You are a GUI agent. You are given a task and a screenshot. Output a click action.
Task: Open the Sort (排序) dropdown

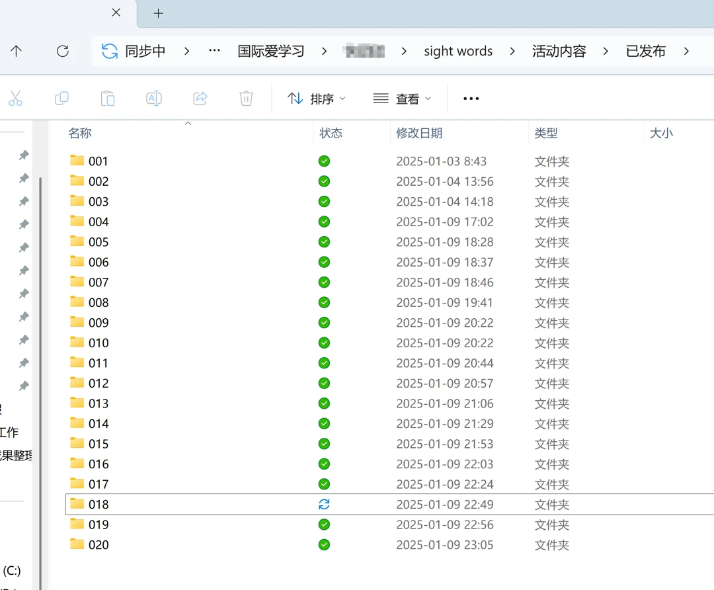coord(317,99)
